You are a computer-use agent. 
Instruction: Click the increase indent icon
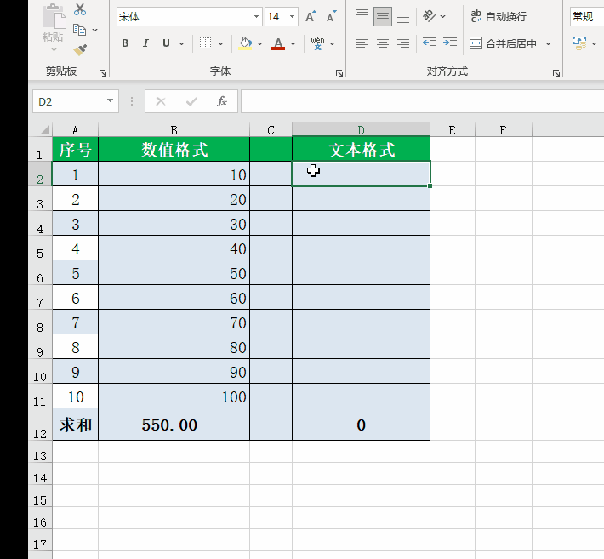coord(450,43)
